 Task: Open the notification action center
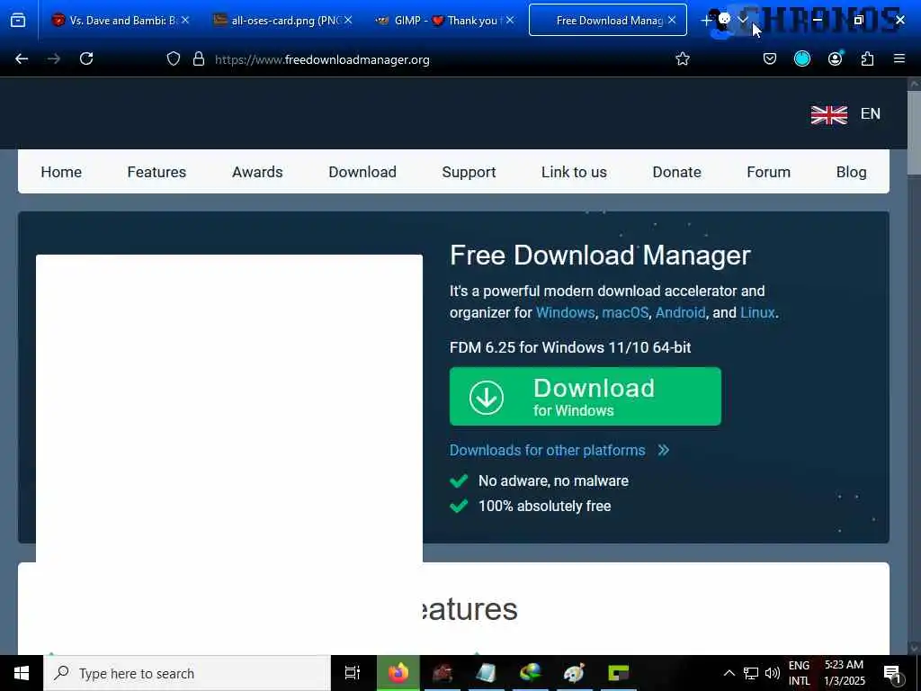(x=892, y=673)
